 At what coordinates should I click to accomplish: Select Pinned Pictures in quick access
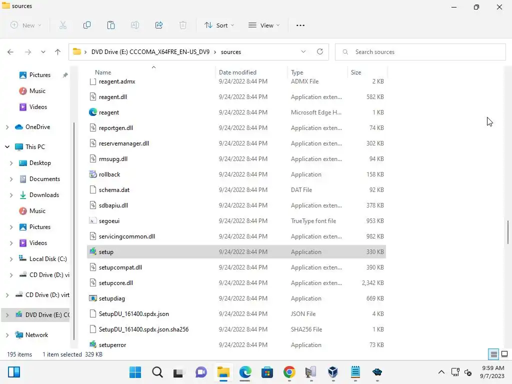point(40,75)
